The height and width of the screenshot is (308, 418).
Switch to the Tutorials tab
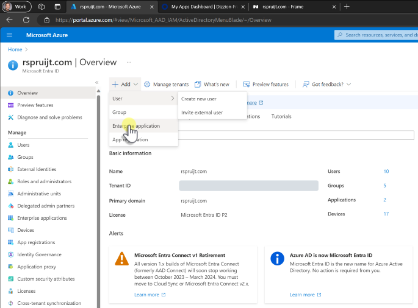pos(281,116)
